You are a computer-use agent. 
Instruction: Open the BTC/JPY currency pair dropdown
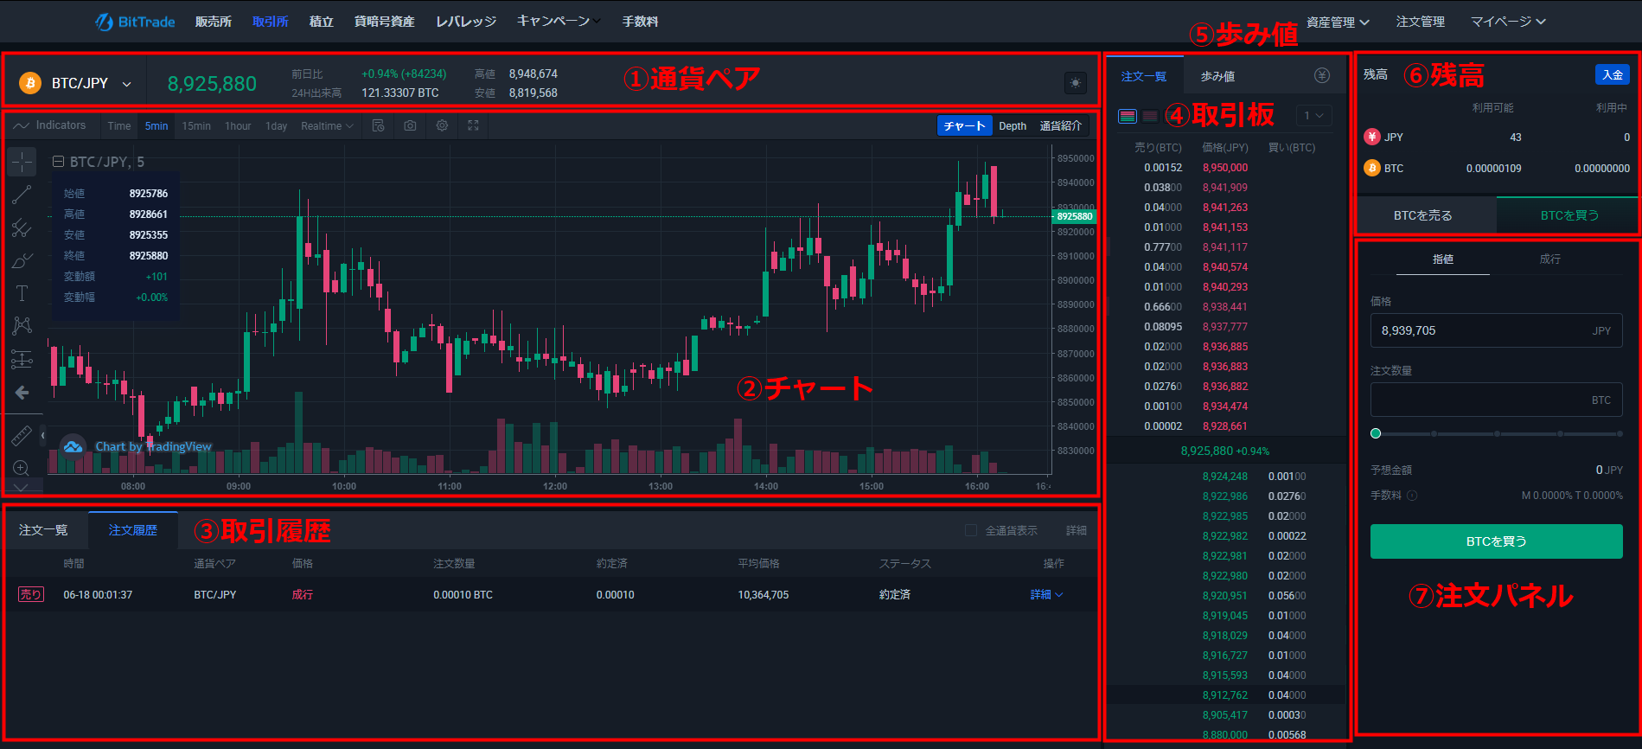coord(126,84)
